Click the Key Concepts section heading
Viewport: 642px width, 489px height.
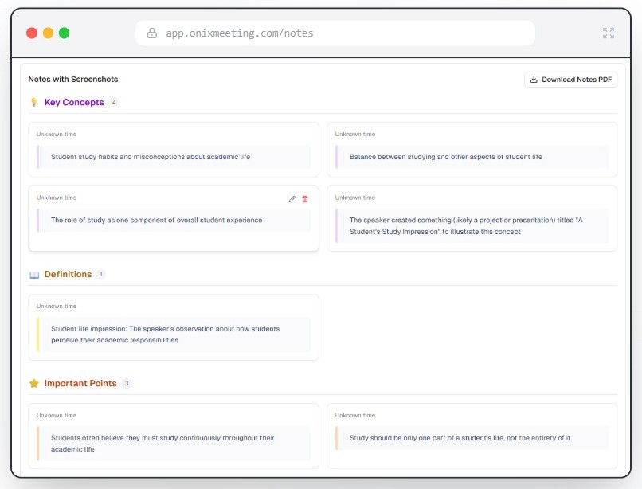74,102
